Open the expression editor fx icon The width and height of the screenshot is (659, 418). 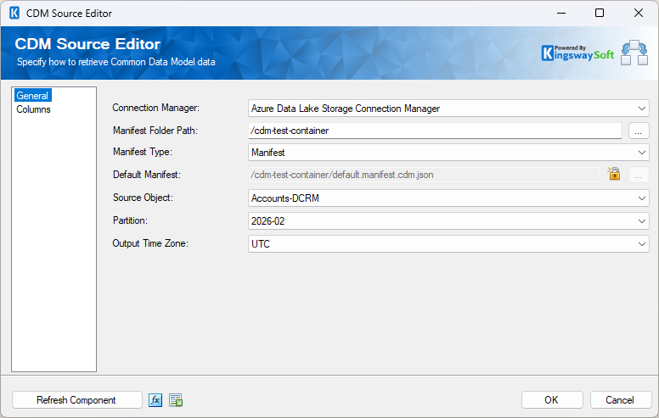pos(155,400)
